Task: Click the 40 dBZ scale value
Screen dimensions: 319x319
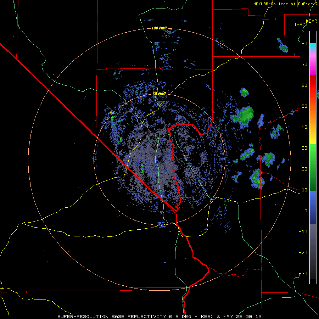Action: [304, 127]
